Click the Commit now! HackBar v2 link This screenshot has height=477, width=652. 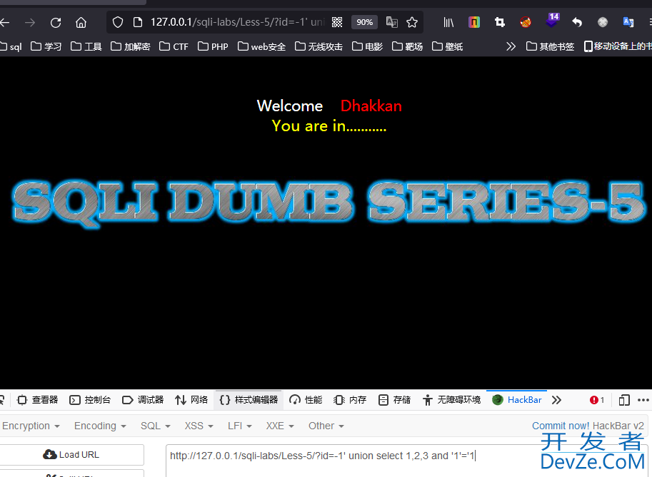588,426
